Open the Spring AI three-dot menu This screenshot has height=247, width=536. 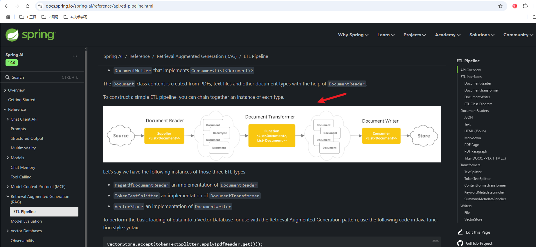pos(75,56)
